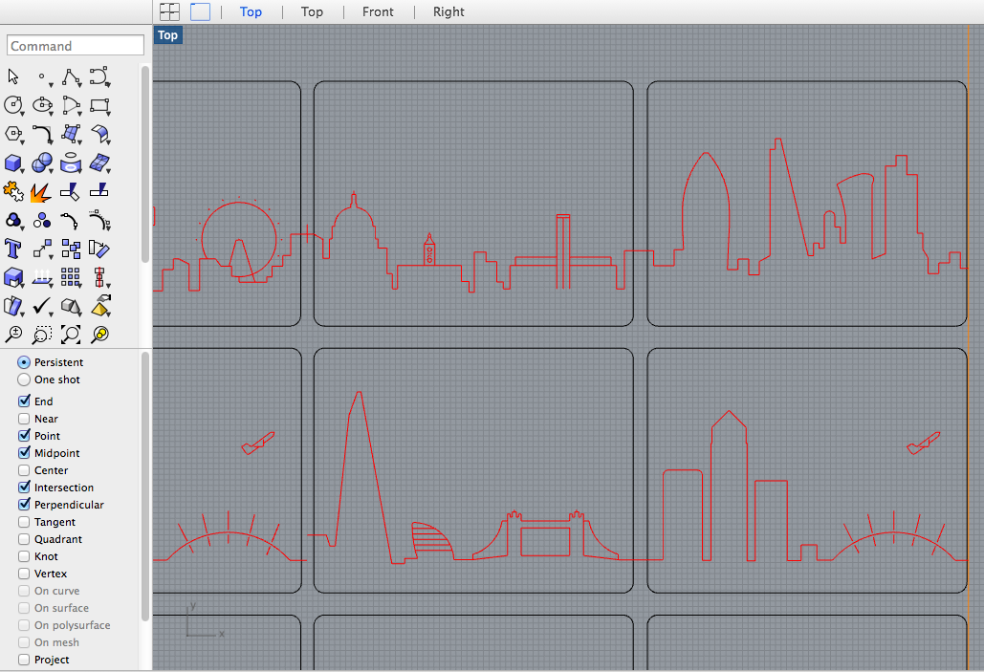Select the Copy objects tool
Image resolution: width=984 pixels, height=672 pixels.
71,249
